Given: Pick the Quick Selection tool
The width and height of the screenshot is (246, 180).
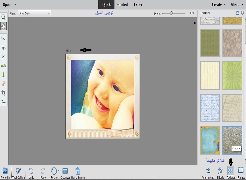Looking at the screenshot, I should click(4, 38).
